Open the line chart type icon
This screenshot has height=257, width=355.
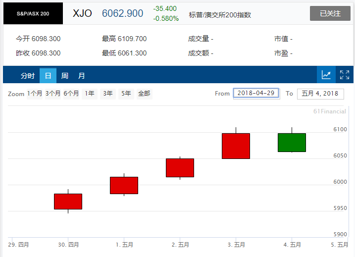point(326,75)
